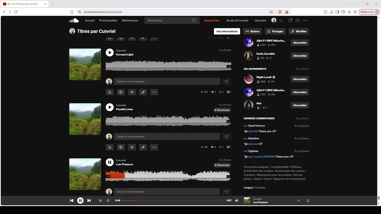Open the messages envelope icon
The image size is (381, 214).
click(298, 21)
